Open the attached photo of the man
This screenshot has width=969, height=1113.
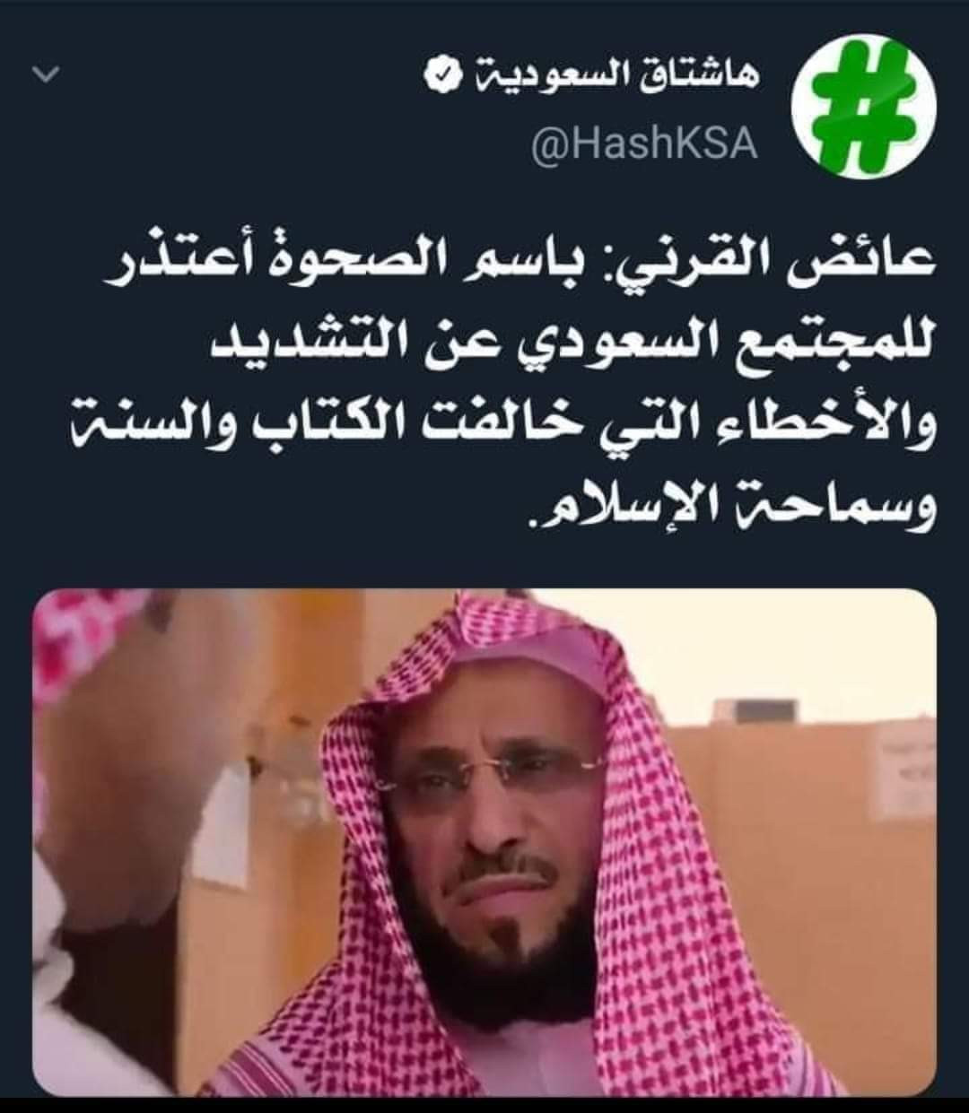point(485,841)
